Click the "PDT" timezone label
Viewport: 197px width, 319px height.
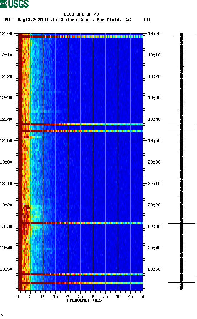(8, 20)
